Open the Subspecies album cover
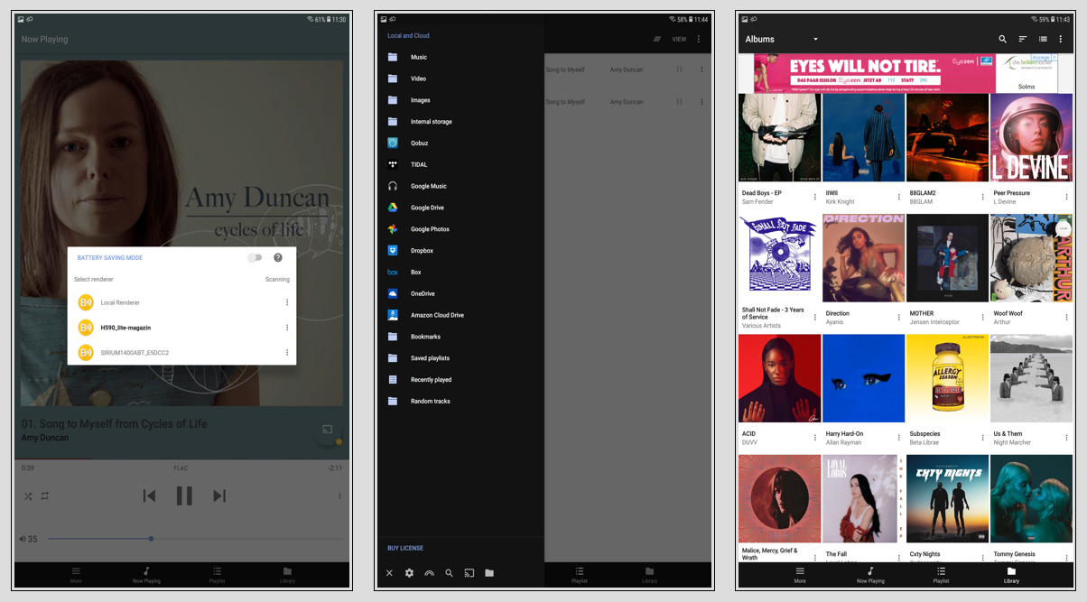This screenshot has width=1087, height=602. 947,379
